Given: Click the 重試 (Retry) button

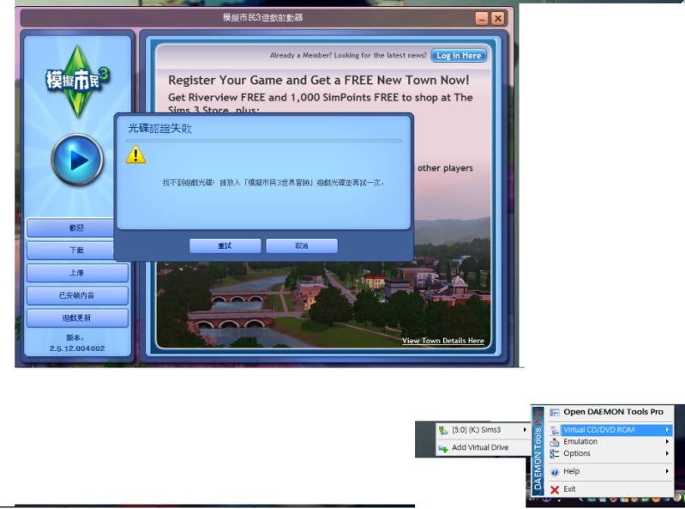Looking at the screenshot, I should pos(225,245).
